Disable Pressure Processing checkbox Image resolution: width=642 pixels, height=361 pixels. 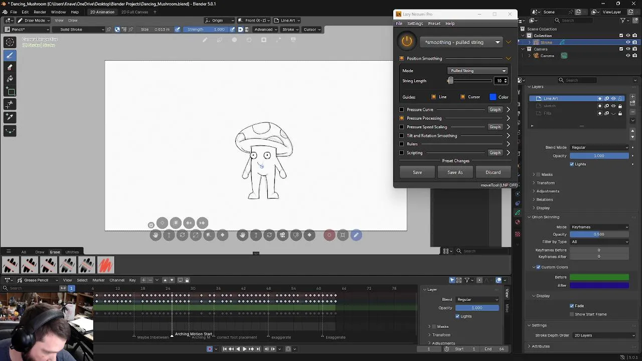point(402,118)
